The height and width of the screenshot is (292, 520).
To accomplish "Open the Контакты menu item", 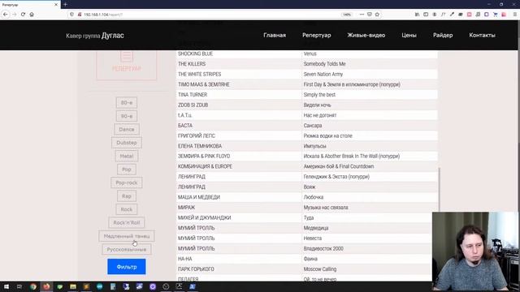I will pyautogui.click(x=482, y=35).
